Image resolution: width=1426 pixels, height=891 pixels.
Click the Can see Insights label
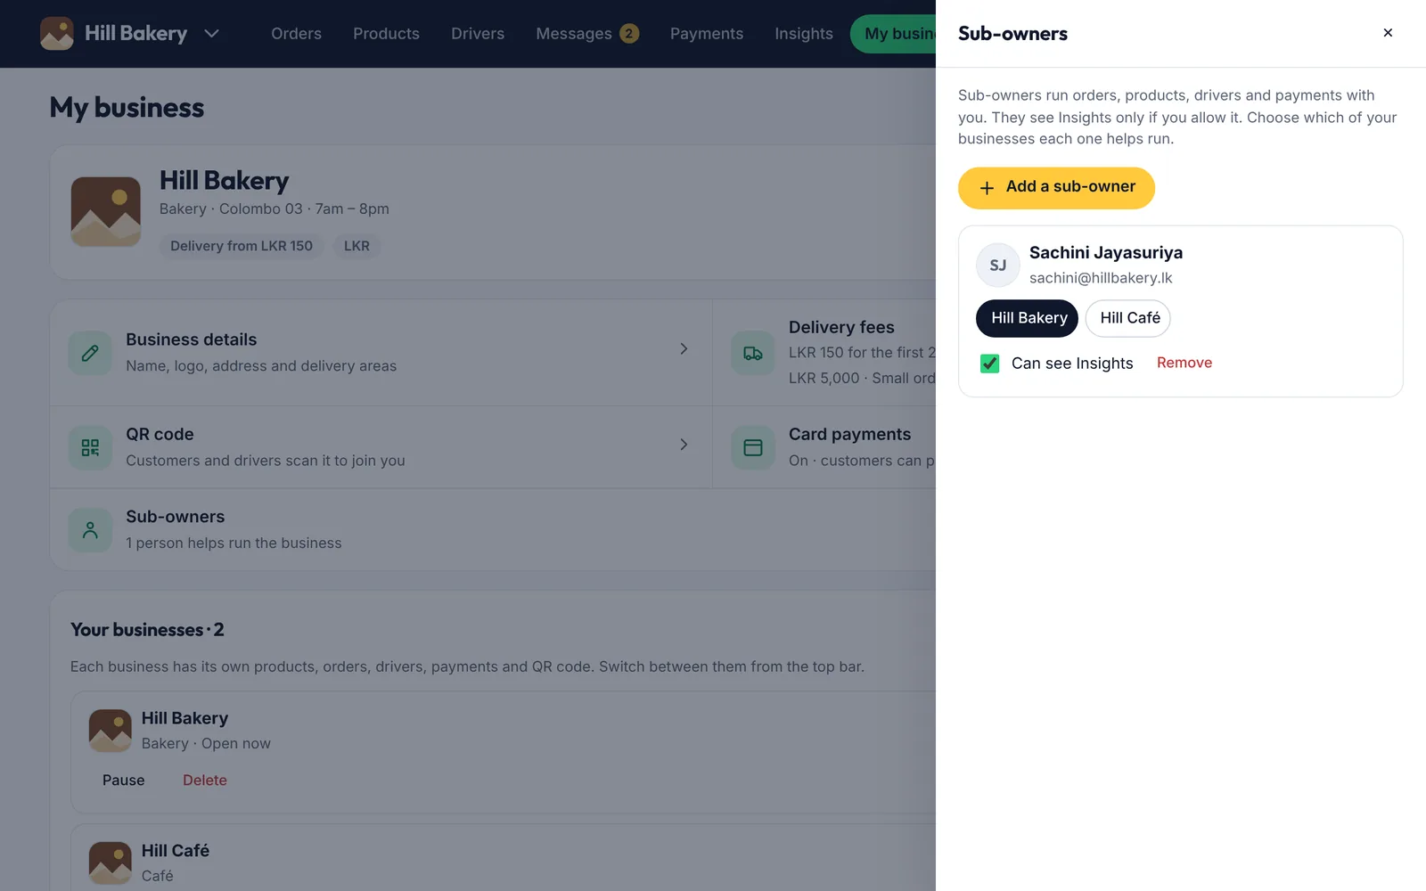[x=1072, y=364]
